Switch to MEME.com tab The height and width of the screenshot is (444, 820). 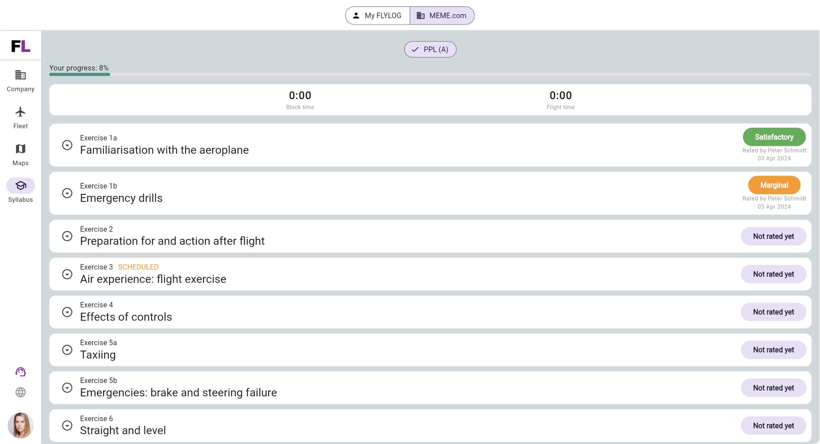[442, 16]
